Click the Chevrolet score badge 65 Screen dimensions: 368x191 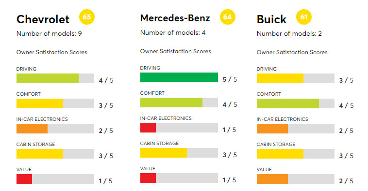tap(87, 17)
